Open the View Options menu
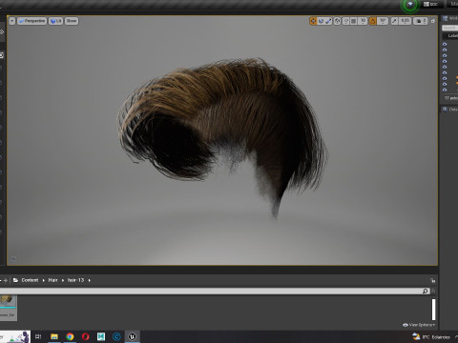This screenshot has width=458, height=343. [419, 325]
